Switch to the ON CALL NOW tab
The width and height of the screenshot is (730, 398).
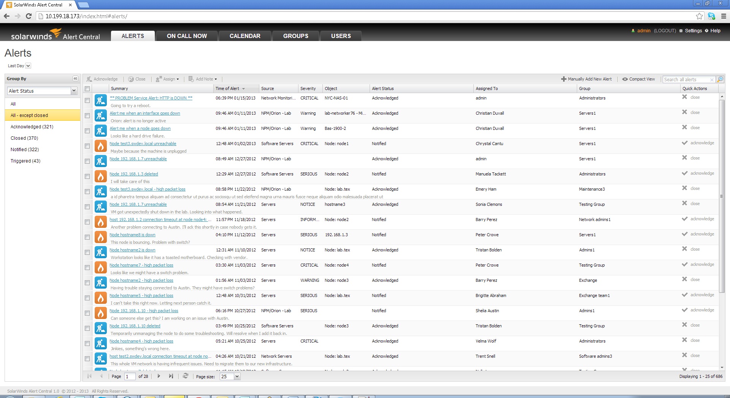pos(186,36)
